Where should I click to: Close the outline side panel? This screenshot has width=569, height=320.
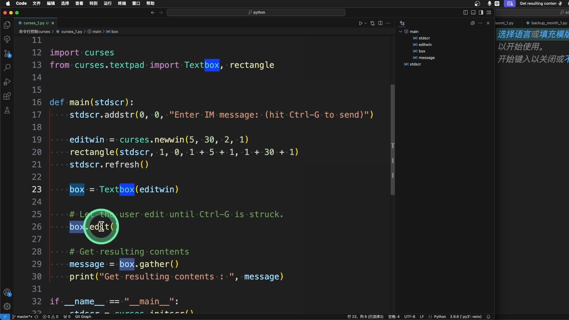point(488,23)
